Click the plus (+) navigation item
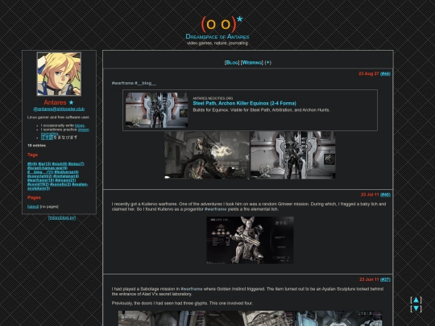Image resolution: width=435 pixels, height=326 pixels. pyautogui.click(x=267, y=63)
